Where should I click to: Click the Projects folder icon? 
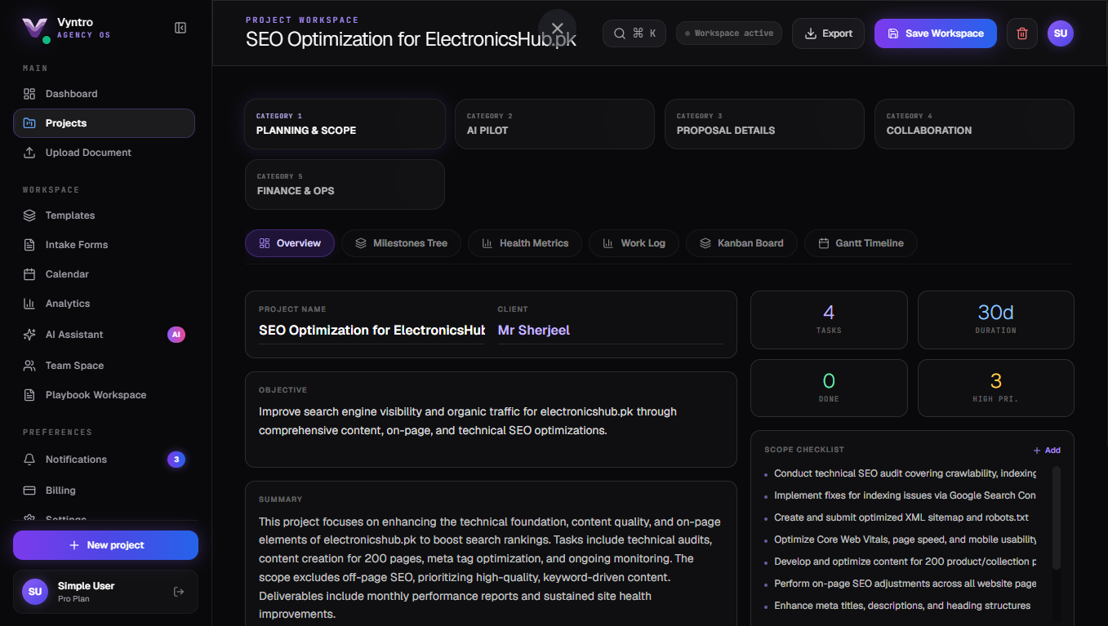click(29, 123)
